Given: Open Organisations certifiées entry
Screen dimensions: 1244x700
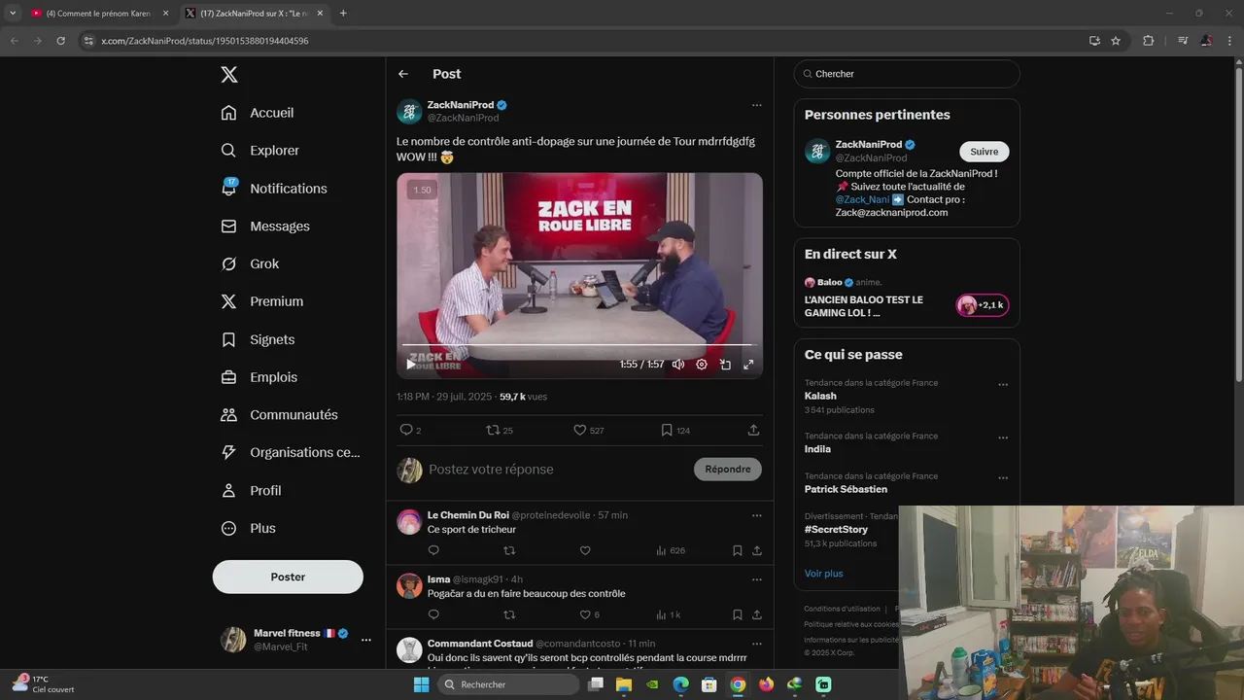Looking at the screenshot, I should pyautogui.click(x=291, y=452).
